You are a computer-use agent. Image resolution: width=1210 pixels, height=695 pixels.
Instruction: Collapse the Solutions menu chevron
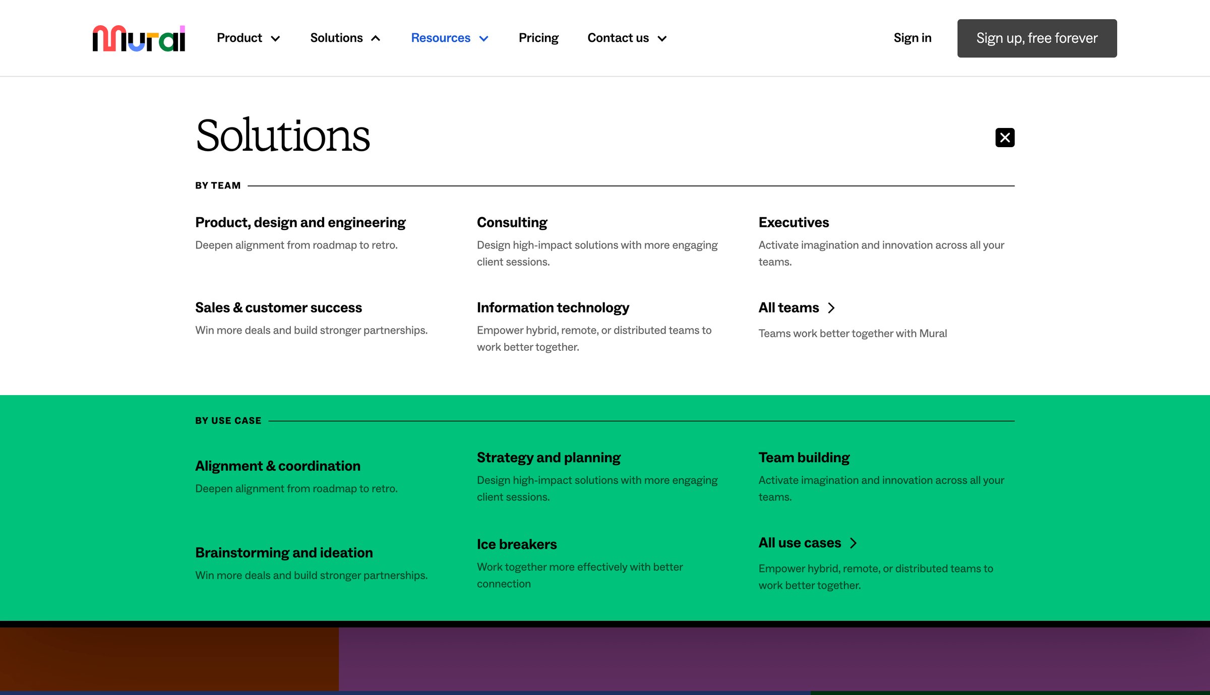coord(376,39)
